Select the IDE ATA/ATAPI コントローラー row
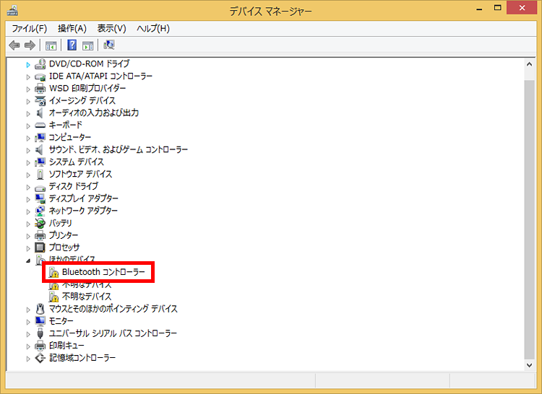The height and width of the screenshot is (394, 542). pos(100,76)
